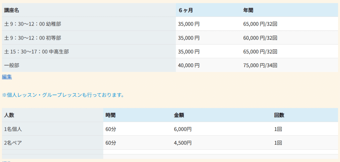Select the 初等部 course name cell
Screen dimensions: 340x162
33,38
